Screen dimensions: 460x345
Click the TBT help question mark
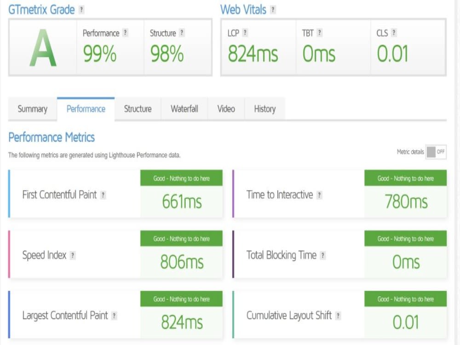320,33
